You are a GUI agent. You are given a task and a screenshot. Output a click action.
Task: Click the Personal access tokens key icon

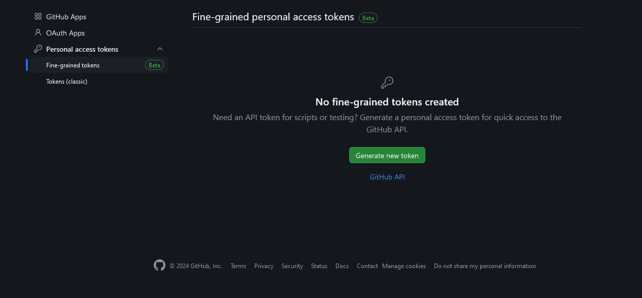(x=38, y=49)
